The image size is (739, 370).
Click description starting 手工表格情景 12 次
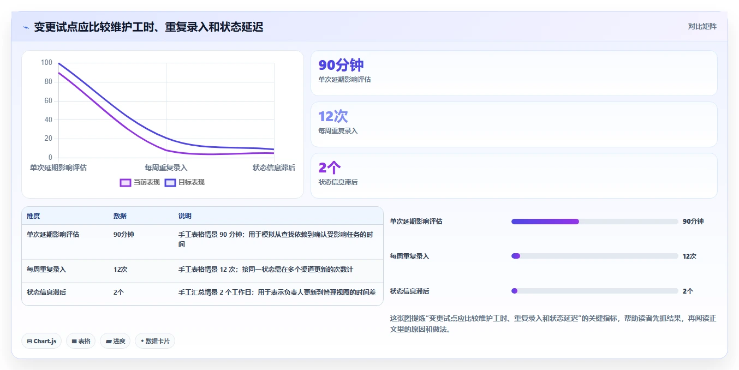pos(266,269)
